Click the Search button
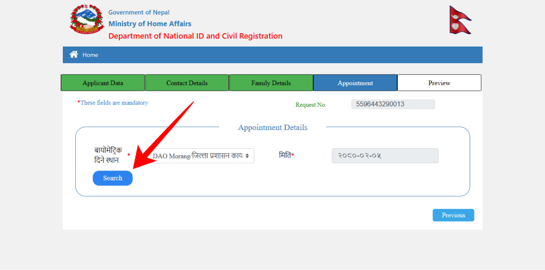 [x=113, y=178]
